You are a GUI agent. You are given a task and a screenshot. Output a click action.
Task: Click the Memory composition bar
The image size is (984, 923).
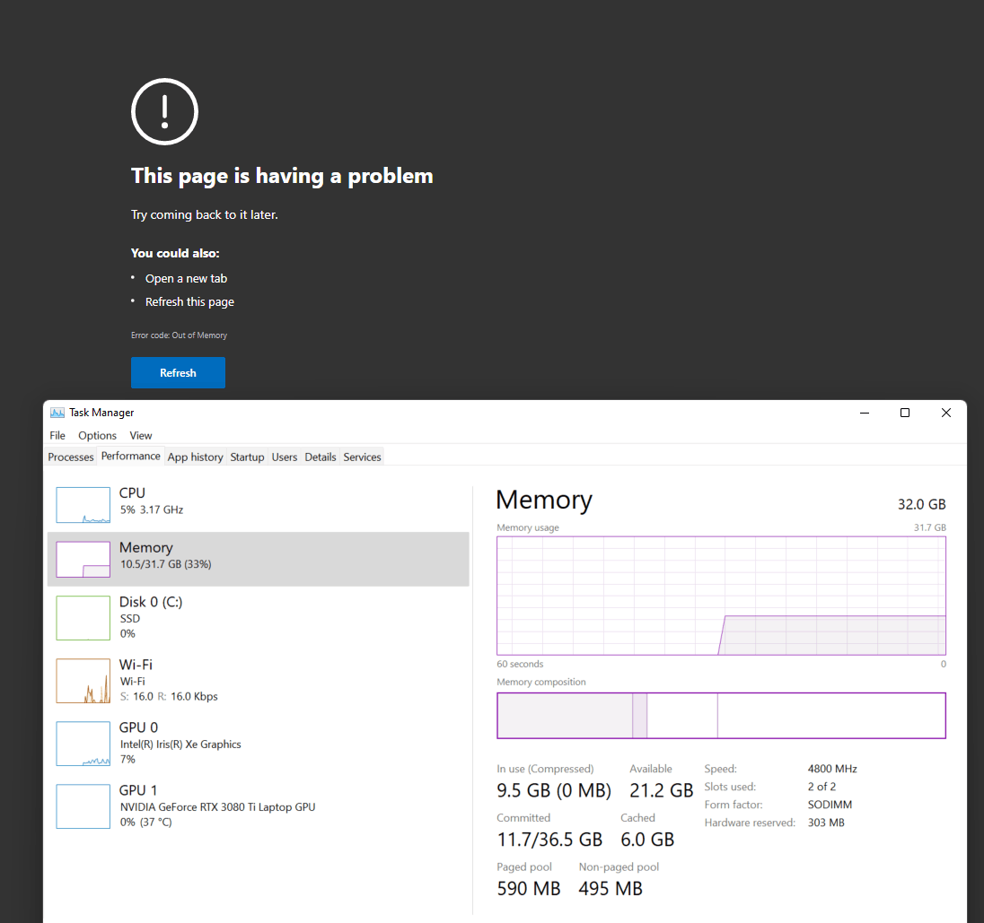[721, 715]
